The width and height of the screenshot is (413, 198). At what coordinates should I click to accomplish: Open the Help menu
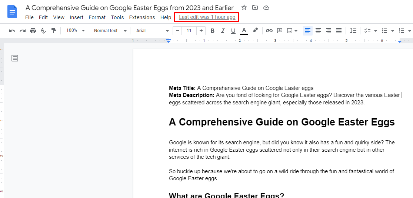166,17
